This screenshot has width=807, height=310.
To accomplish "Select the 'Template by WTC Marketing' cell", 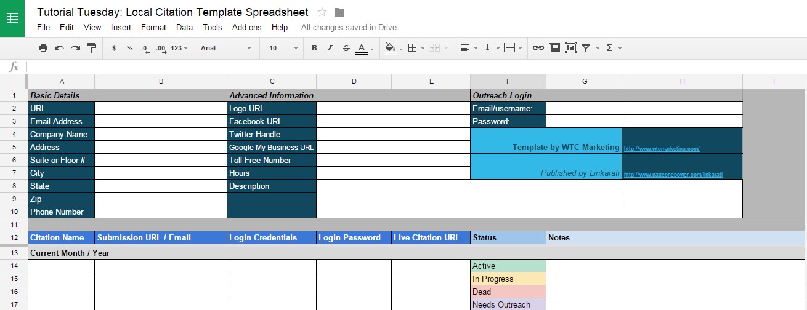I will (546, 140).
